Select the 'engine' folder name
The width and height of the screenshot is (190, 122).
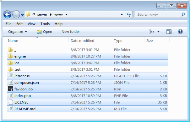[x=20, y=56]
